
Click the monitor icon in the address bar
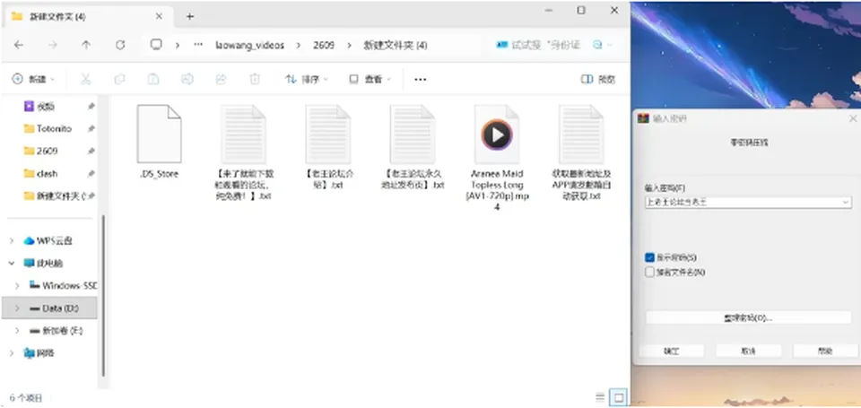point(156,45)
